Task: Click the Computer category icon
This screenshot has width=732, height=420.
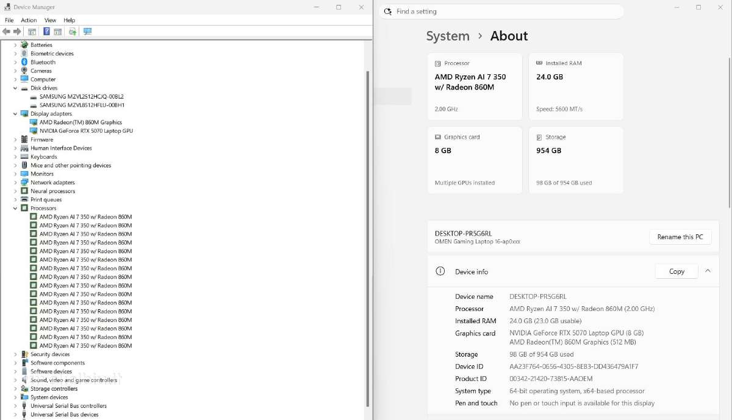Action: (x=24, y=79)
